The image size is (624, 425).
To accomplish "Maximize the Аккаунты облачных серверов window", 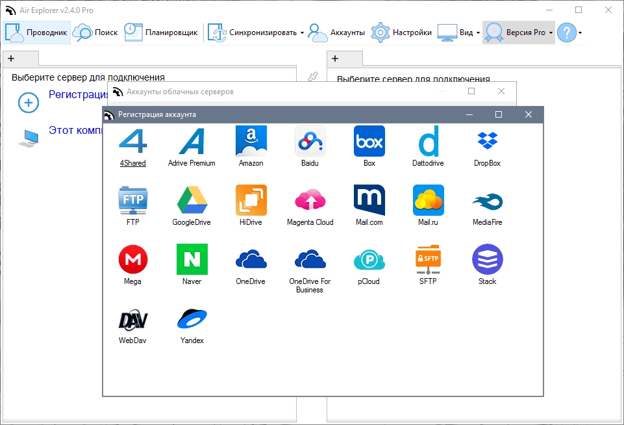I will (471, 91).
